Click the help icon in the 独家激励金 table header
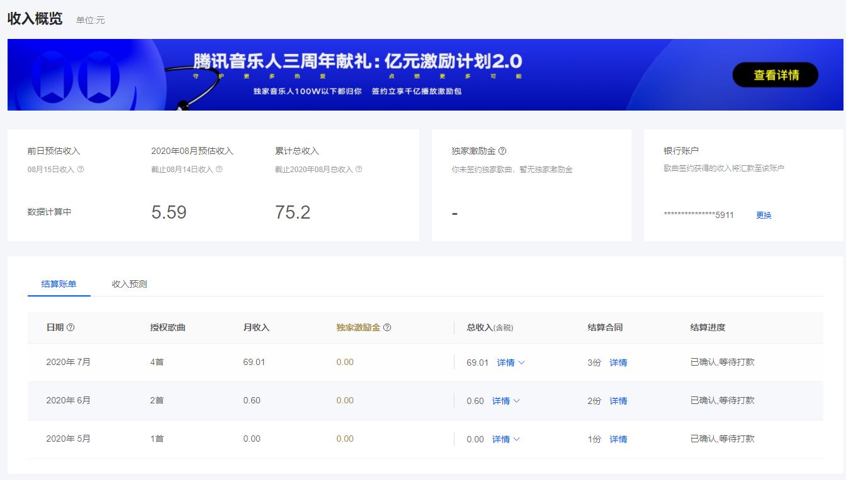 pyautogui.click(x=387, y=327)
